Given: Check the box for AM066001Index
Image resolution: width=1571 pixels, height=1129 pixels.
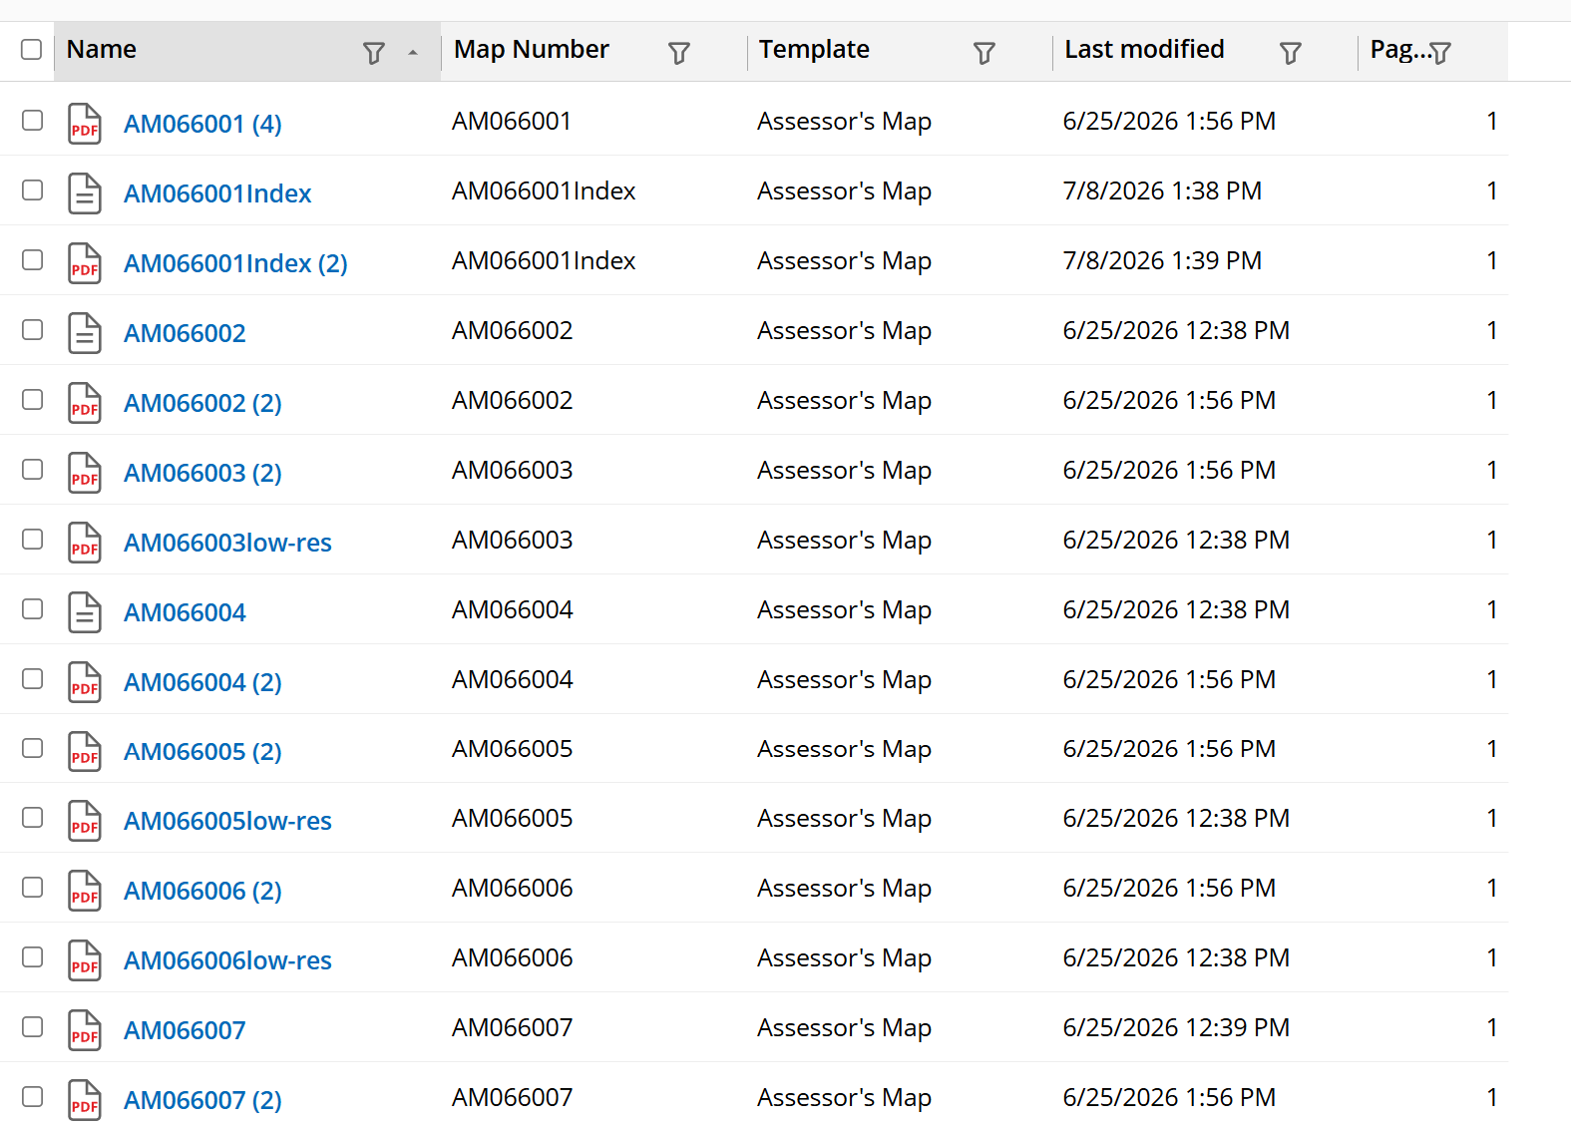Looking at the screenshot, I should [x=33, y=190].
